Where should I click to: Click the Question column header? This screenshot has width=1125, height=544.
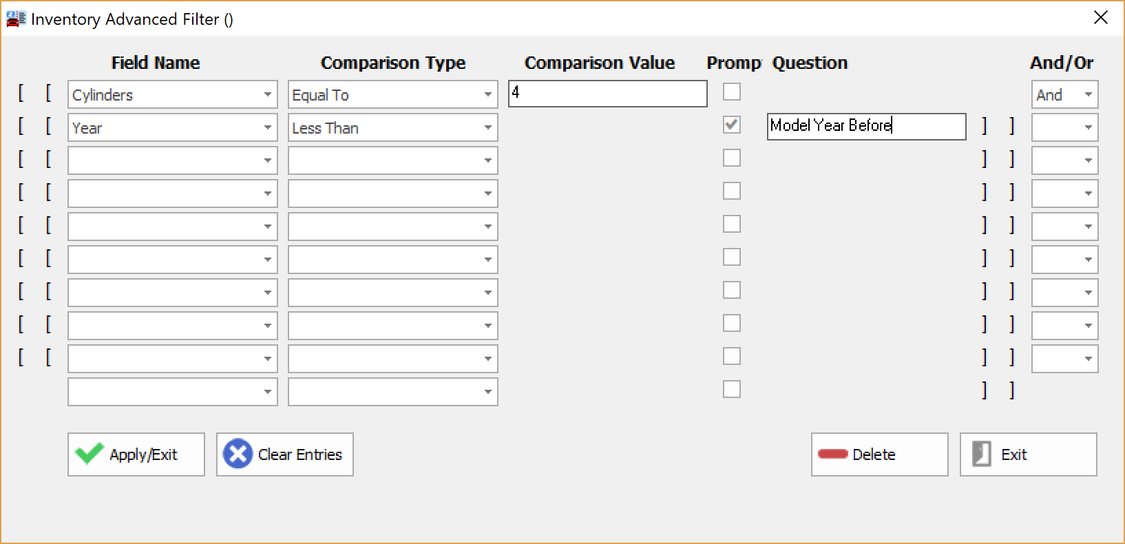pos(810,63)
